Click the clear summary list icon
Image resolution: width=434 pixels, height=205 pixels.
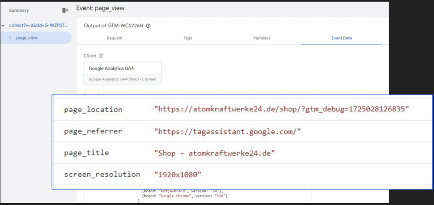(65, 10)
